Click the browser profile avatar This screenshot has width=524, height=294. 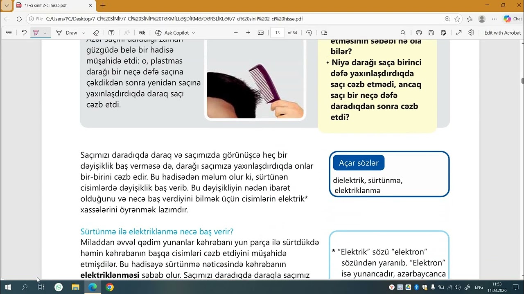coord(482,19)
